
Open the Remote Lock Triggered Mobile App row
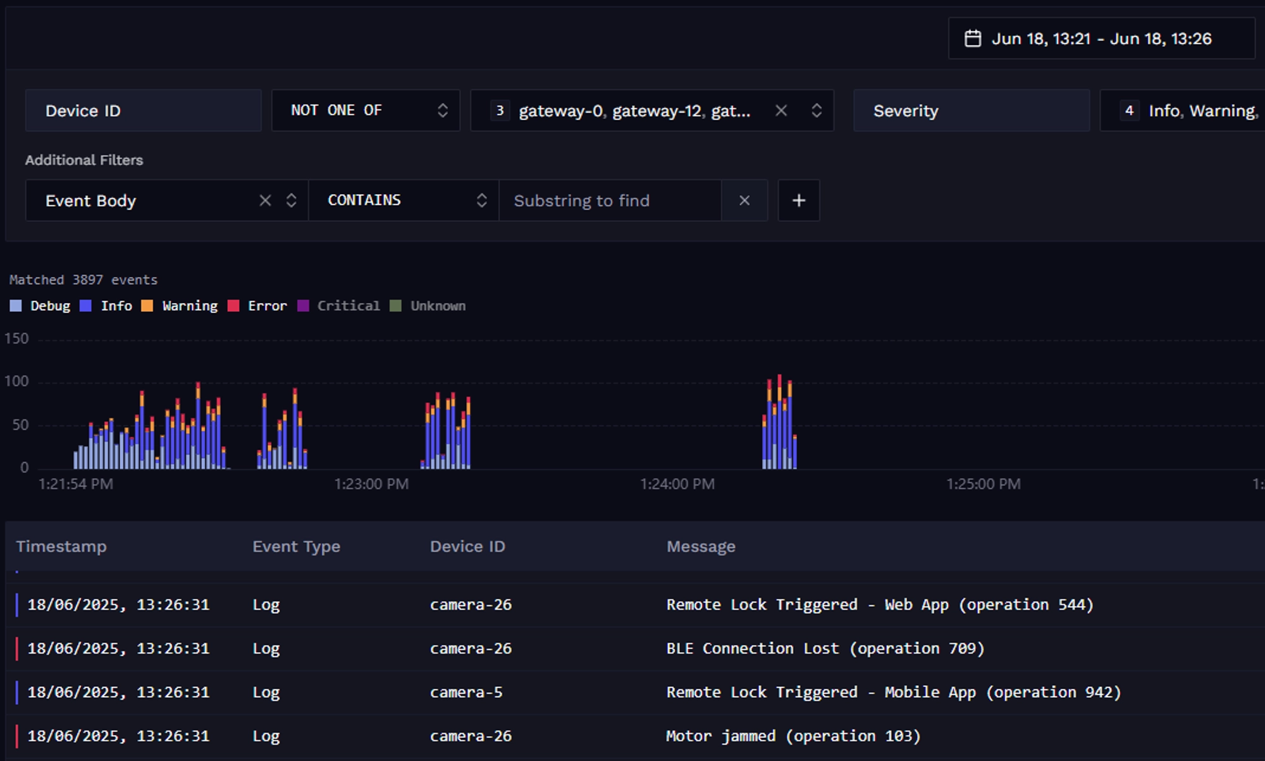636,693
